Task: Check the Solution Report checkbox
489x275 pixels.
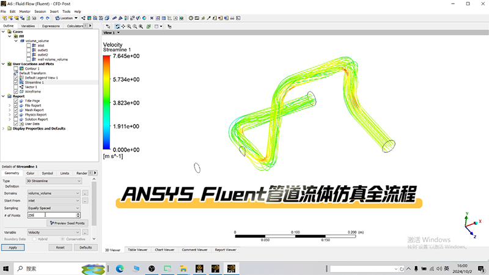Action: (16, 119)
